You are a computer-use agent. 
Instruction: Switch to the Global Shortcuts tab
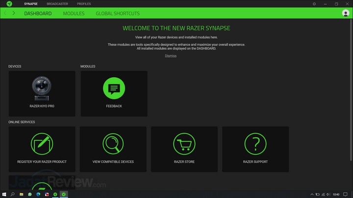[x=118, y=14]
